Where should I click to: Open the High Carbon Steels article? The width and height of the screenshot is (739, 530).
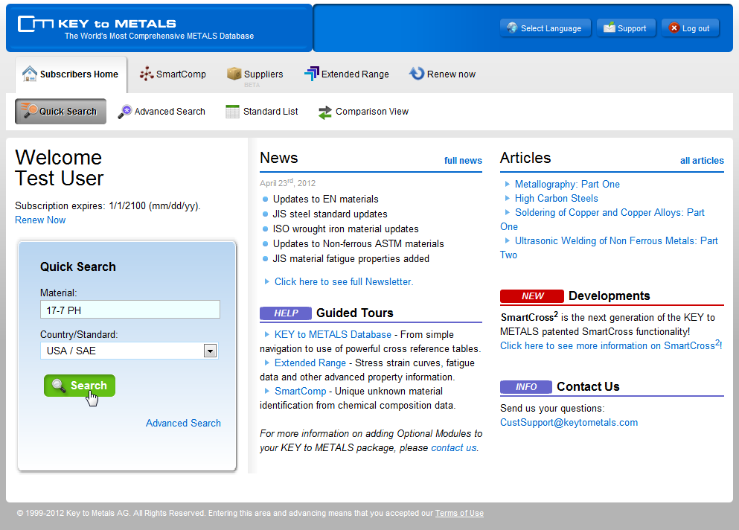coord(556,198)
